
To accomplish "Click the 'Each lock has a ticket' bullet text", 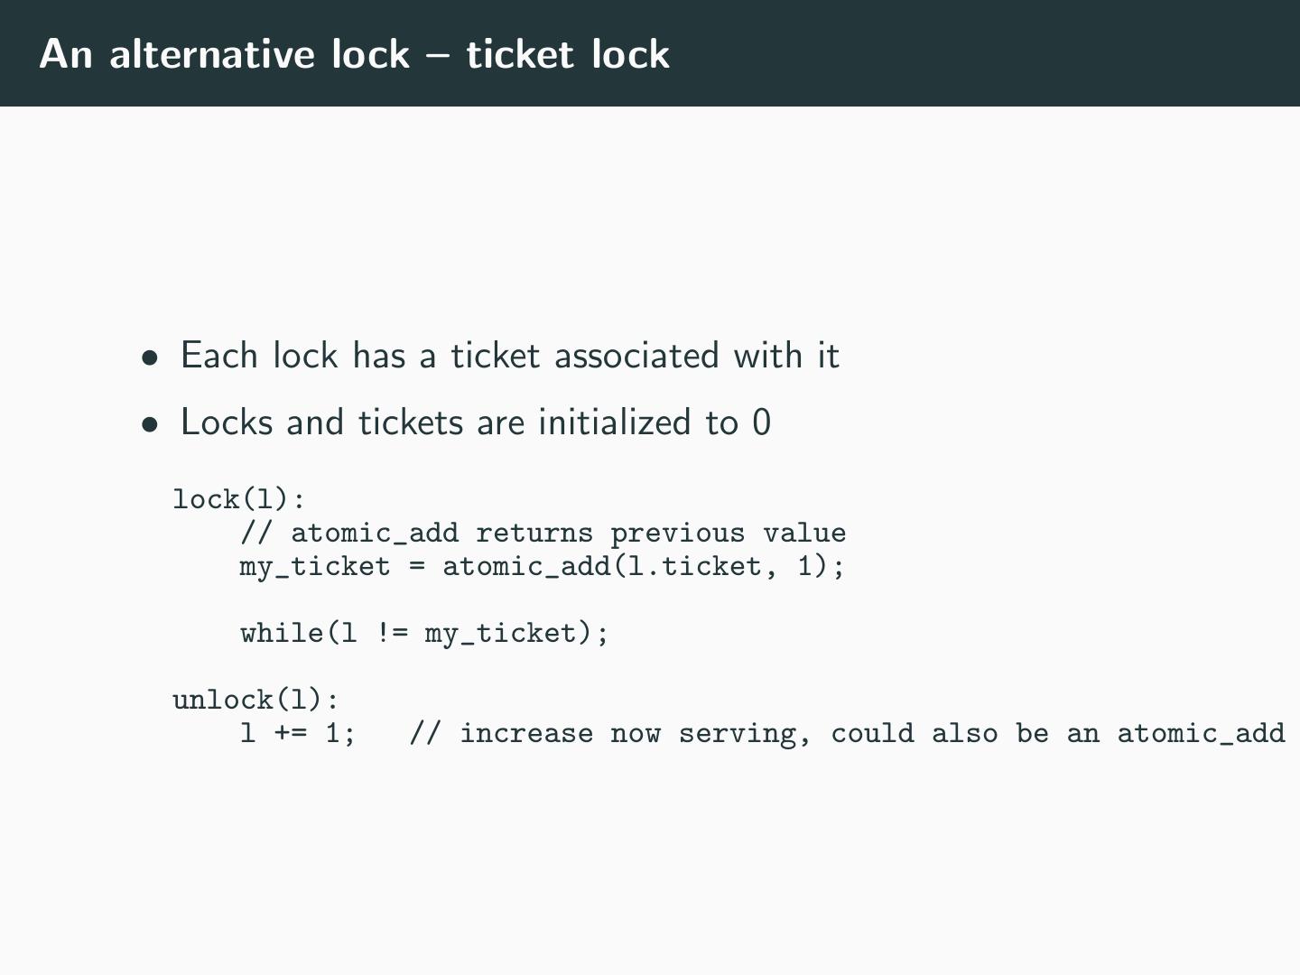I will 509,356.
